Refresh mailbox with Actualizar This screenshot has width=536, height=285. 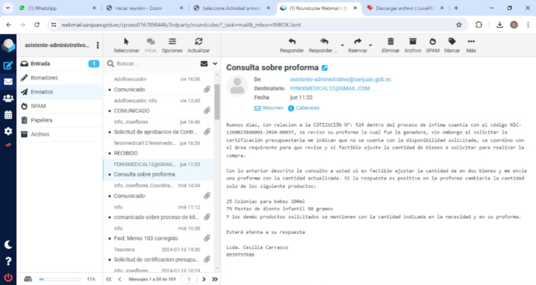pos(199,45)
